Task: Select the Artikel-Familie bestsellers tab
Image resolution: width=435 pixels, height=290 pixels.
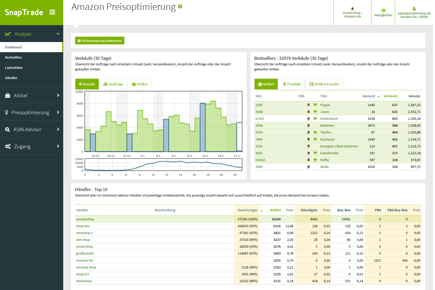Action: 324,84
